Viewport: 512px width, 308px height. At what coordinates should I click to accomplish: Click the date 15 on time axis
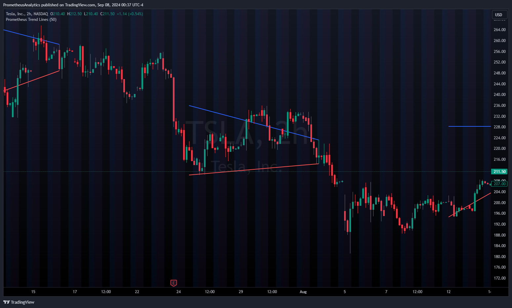tap(33, 292)
